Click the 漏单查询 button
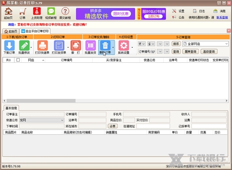232x170 pixels. 190,52
